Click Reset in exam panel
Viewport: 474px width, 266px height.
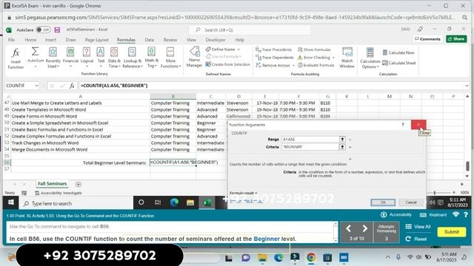coord(416,239)
